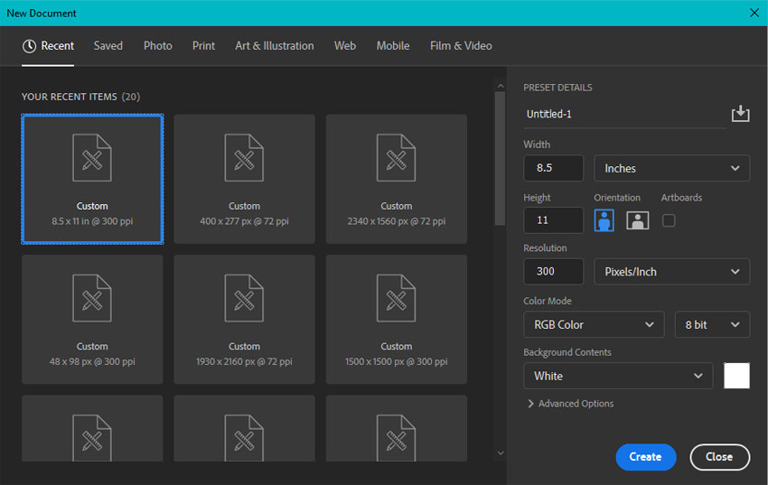Image resolution: width=768 pixels, height=485 pixels.
Task: Click the recent items scrollbar thumb
Action: [500, 158]
